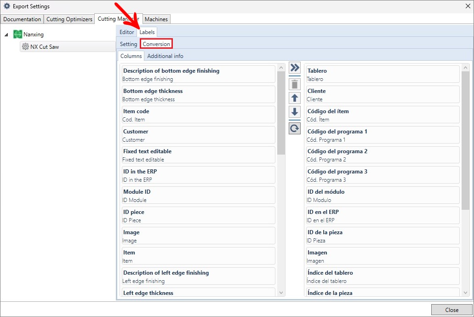Click left list scrollbar up arrow
474x317 pixels.
tap(281, 68)
